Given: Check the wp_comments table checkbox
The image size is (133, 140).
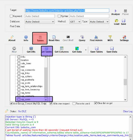Looking at the screenshot, I should point(19,70).
